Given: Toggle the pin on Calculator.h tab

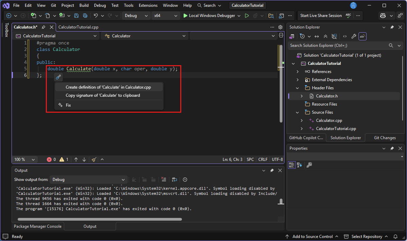Looking at the screenshot, I should pyautogui.click(x=43, y=27).
